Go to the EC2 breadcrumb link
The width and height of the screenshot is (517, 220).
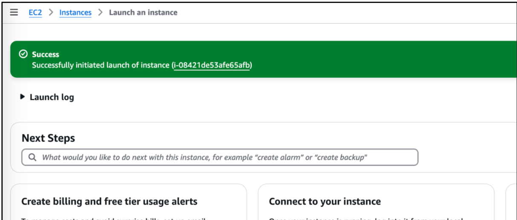35,12
